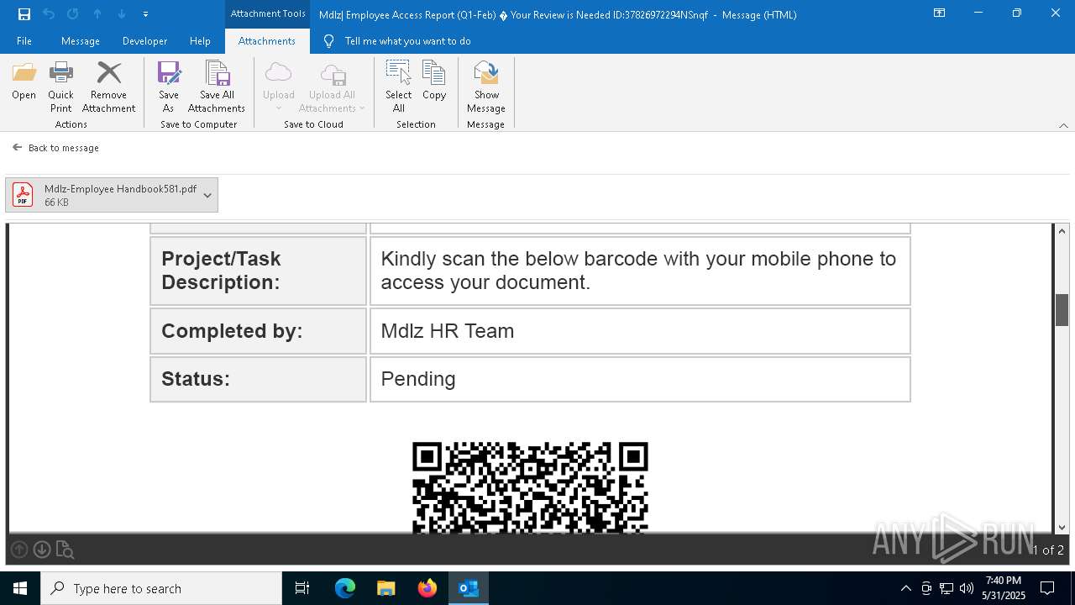
Task: Launch Microsoft Edge from the taskbar
Action: pyautogui.click(x=345, y=588)
